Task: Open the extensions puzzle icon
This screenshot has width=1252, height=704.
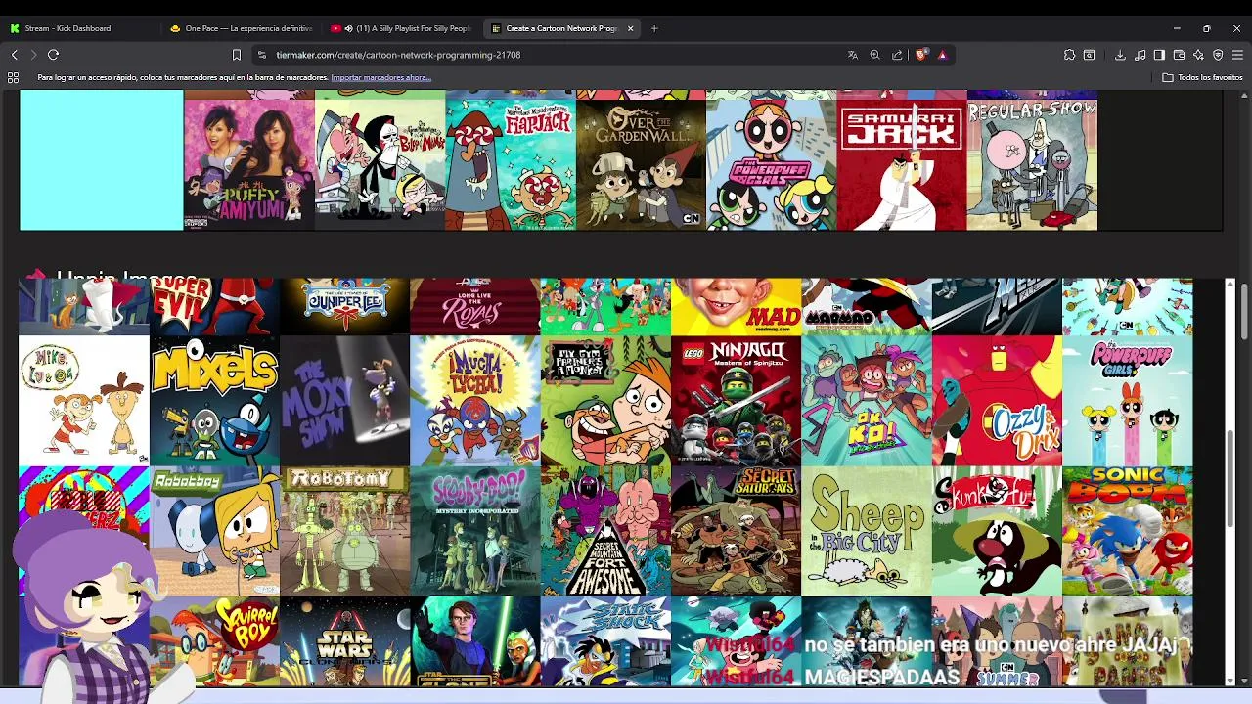Action: click(x=1069, y=55)
